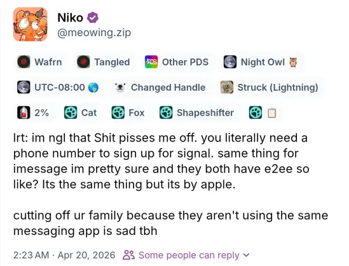Click the Shapeshifter label
The image size is (349, 266).
tap(197, 112)
